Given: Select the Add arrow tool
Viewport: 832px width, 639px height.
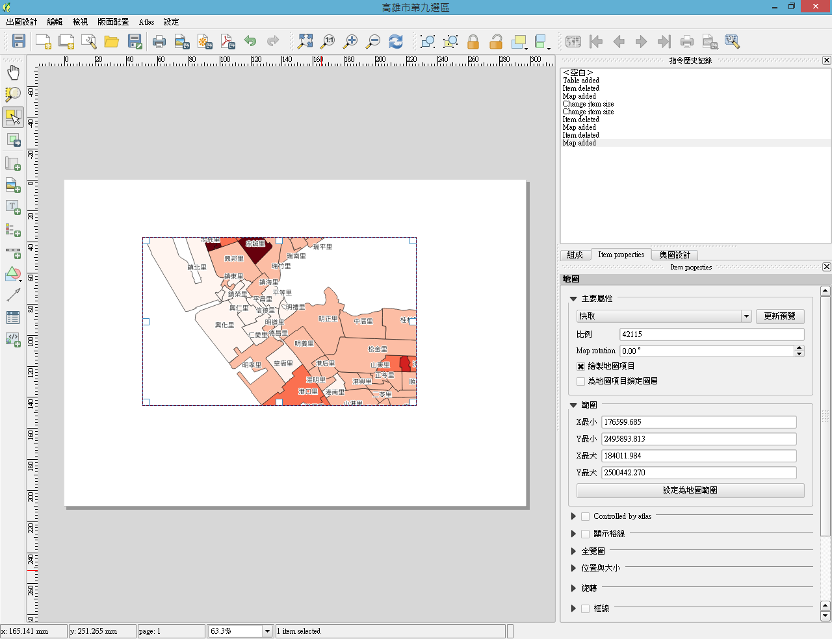Looking at the screenshot, I should pos(13,295).
